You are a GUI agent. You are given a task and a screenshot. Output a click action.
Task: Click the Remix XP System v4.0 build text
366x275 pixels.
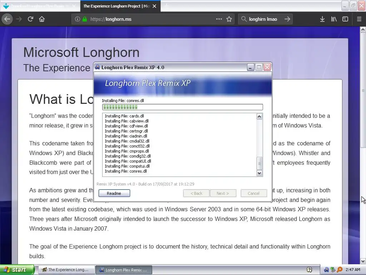pos(145,184)
